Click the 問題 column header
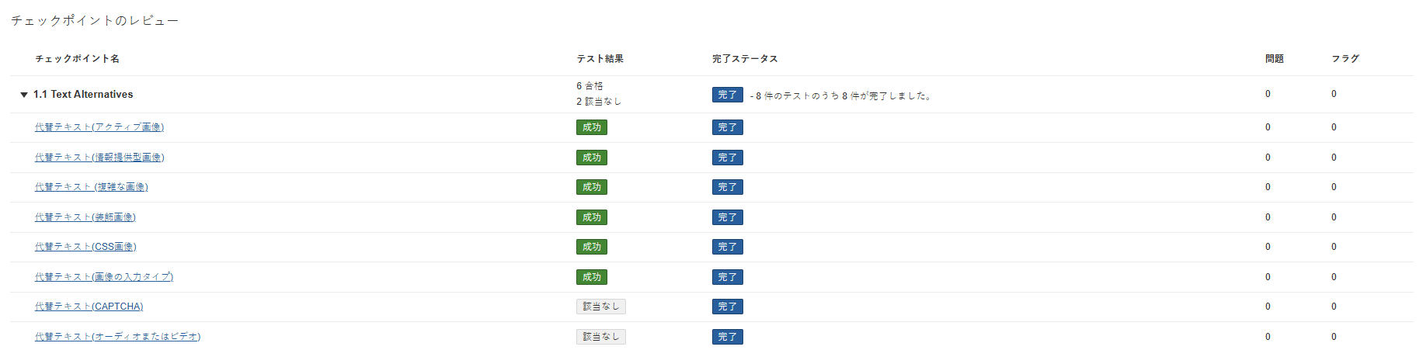The image size is (1426, 357). tap(1274, 59)
